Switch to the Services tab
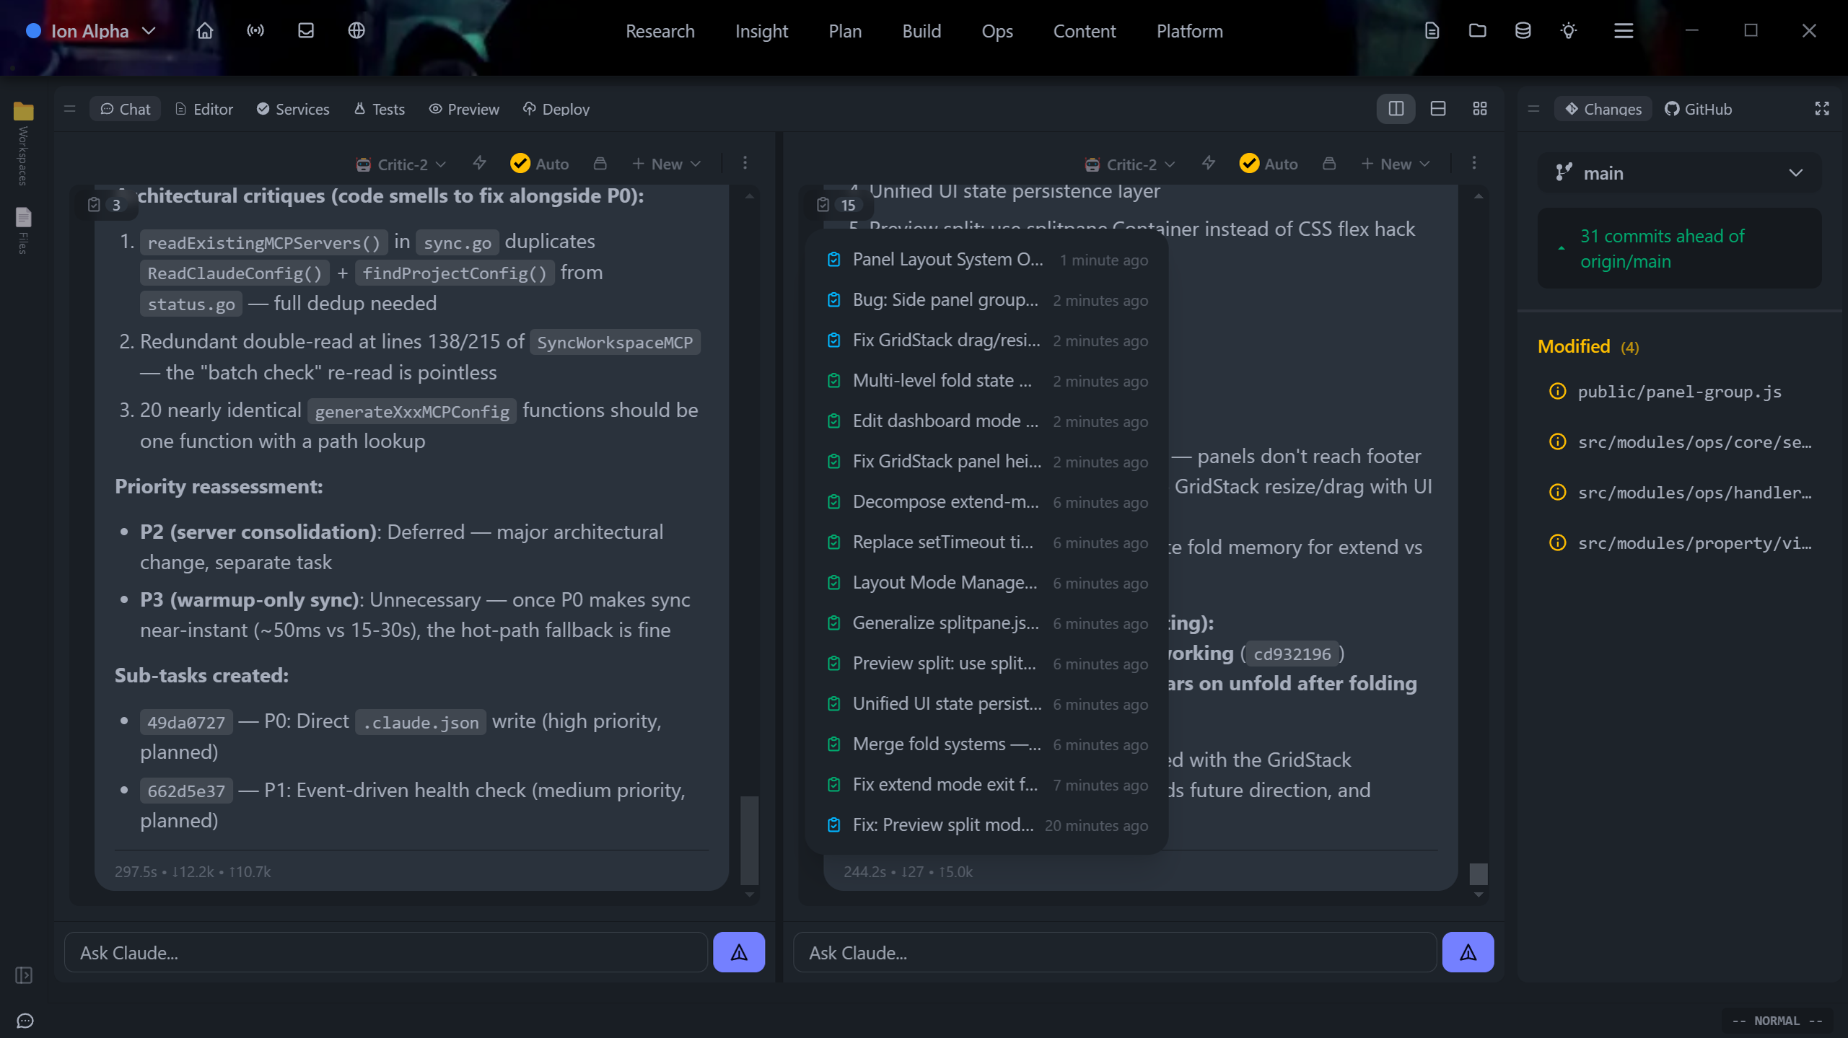 pos(293,109)
